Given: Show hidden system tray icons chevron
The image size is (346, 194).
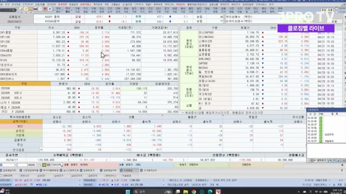Looking at the screenshot, I should pyautogui.click(x=298, y=192).
